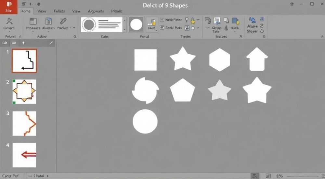Click the star icon in title bar
Viewport: 325px width, 179px height.
point(292,4)
